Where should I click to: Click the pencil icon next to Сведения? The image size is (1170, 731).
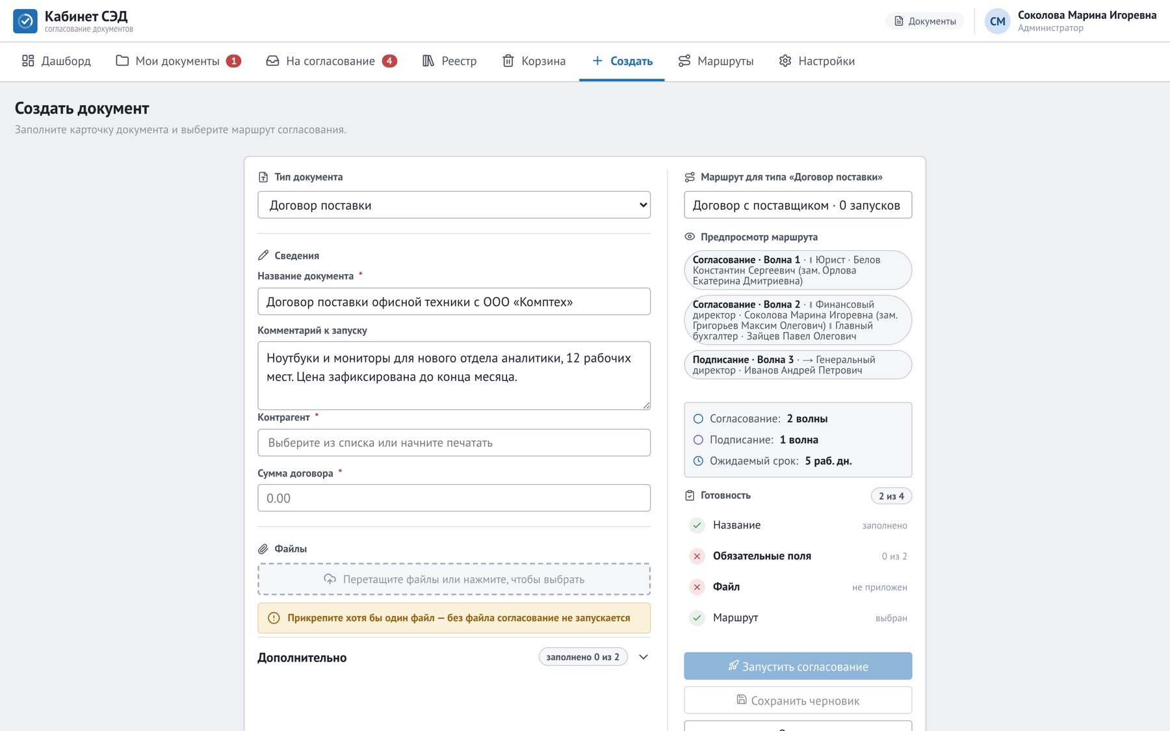tap(263, 255)
